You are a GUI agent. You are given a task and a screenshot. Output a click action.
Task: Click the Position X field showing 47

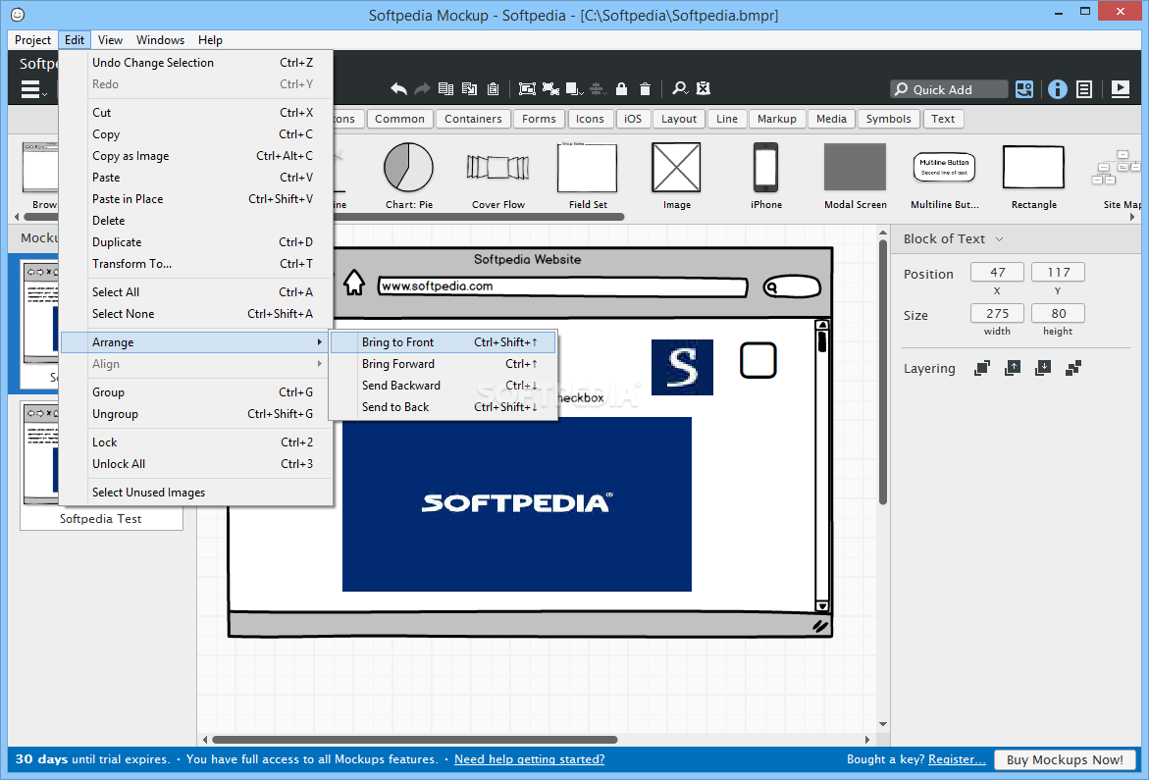[997, 272]
